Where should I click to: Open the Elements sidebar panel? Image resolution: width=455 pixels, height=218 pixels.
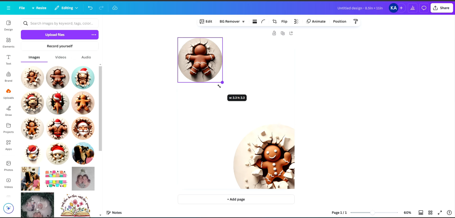(x=9, y=43)
